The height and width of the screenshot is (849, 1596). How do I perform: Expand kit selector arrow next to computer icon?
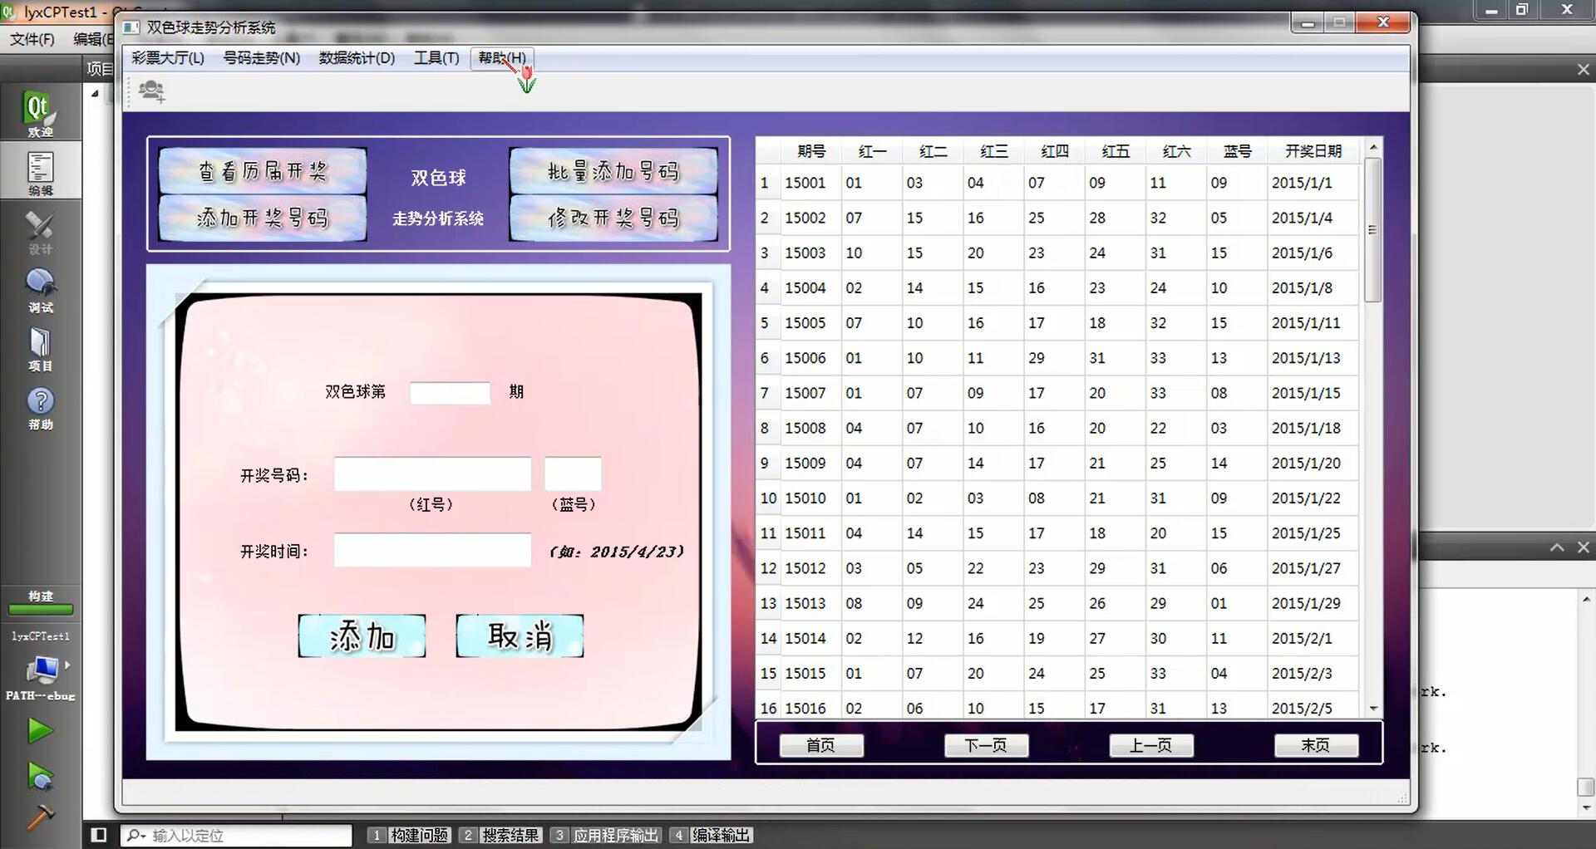coord(67,665)
